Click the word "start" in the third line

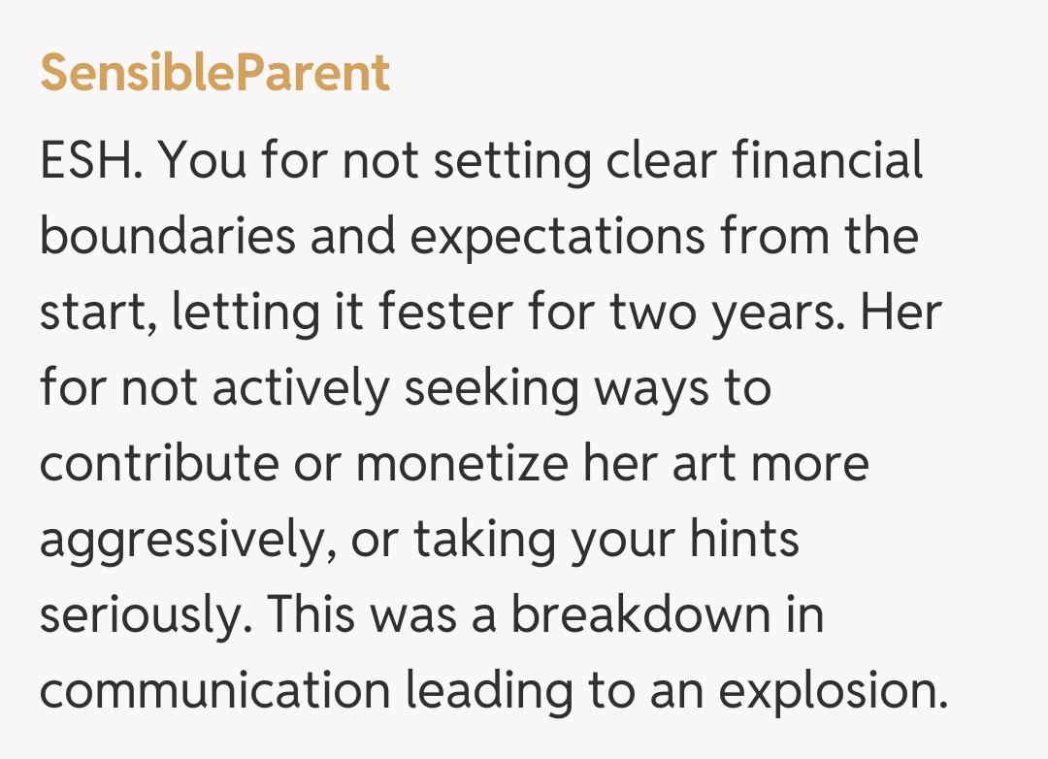[x=89, y=313]
